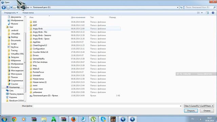Open Firefox from the taskbar

(x=74, y=119)
